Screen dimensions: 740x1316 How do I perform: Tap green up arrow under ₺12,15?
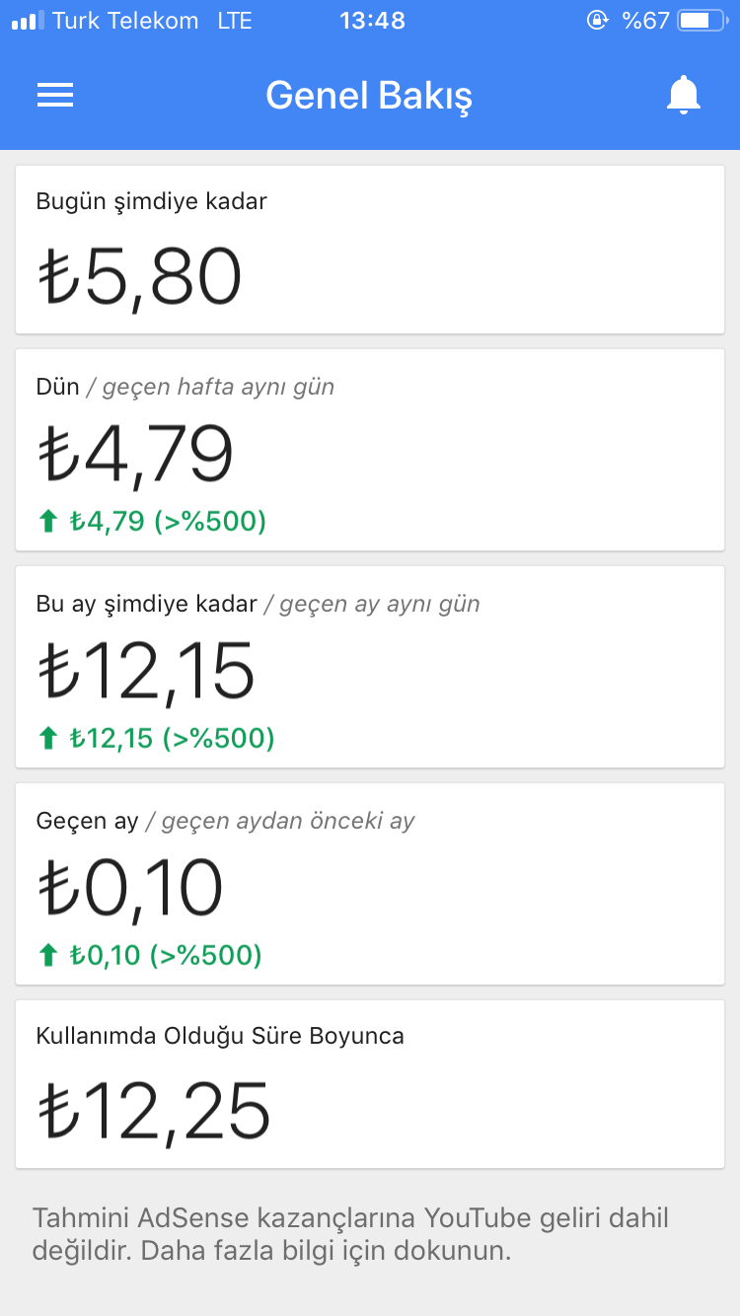(48, 738)
